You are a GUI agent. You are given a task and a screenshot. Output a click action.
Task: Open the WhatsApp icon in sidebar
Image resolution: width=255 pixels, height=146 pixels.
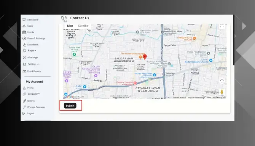(24, 57)
